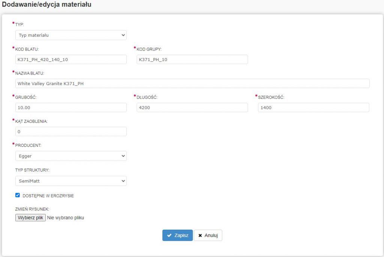Click the Grubość field with 10.00

[x=71, y=108]
